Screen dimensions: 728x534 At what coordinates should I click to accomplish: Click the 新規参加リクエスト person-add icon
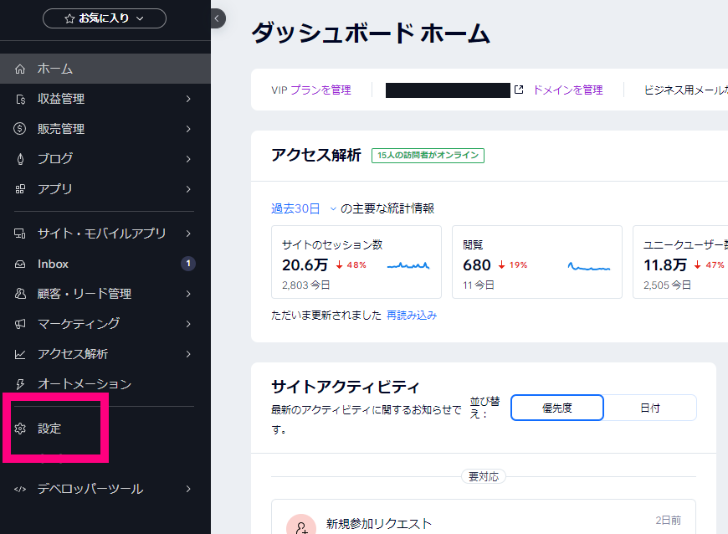click(x=301, y=526)
